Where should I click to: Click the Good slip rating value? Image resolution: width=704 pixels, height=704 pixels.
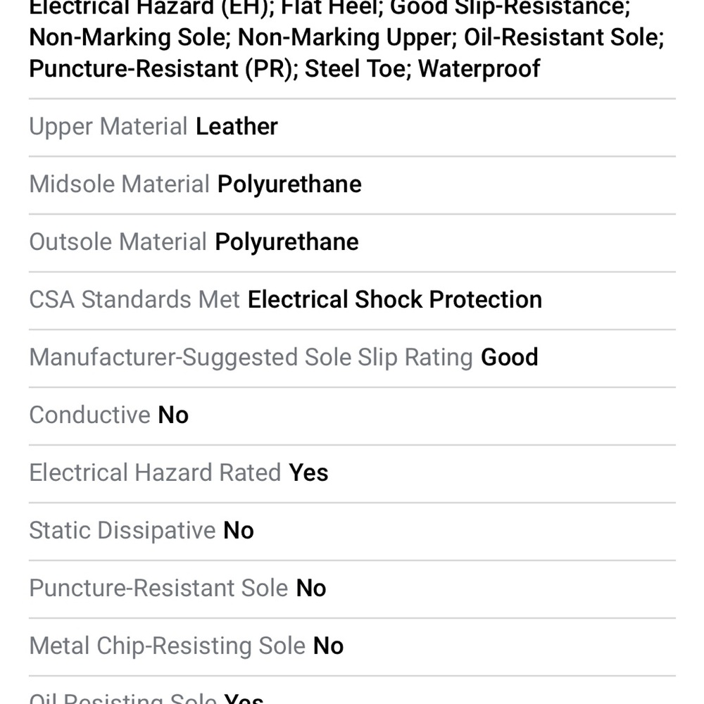(x=509, y=358)
